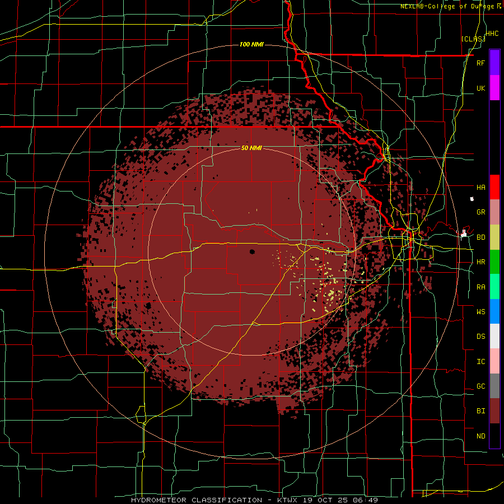Click the 50 NMI range ring label

click(x=251, y=148)
